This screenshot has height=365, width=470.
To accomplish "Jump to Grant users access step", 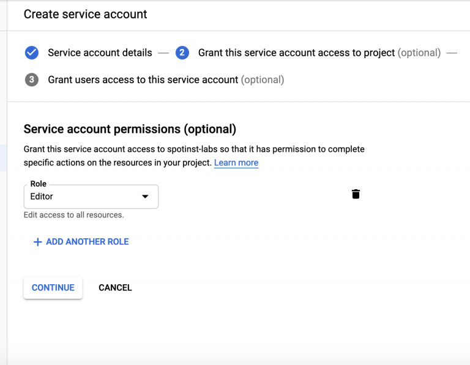I will [143, 80].
